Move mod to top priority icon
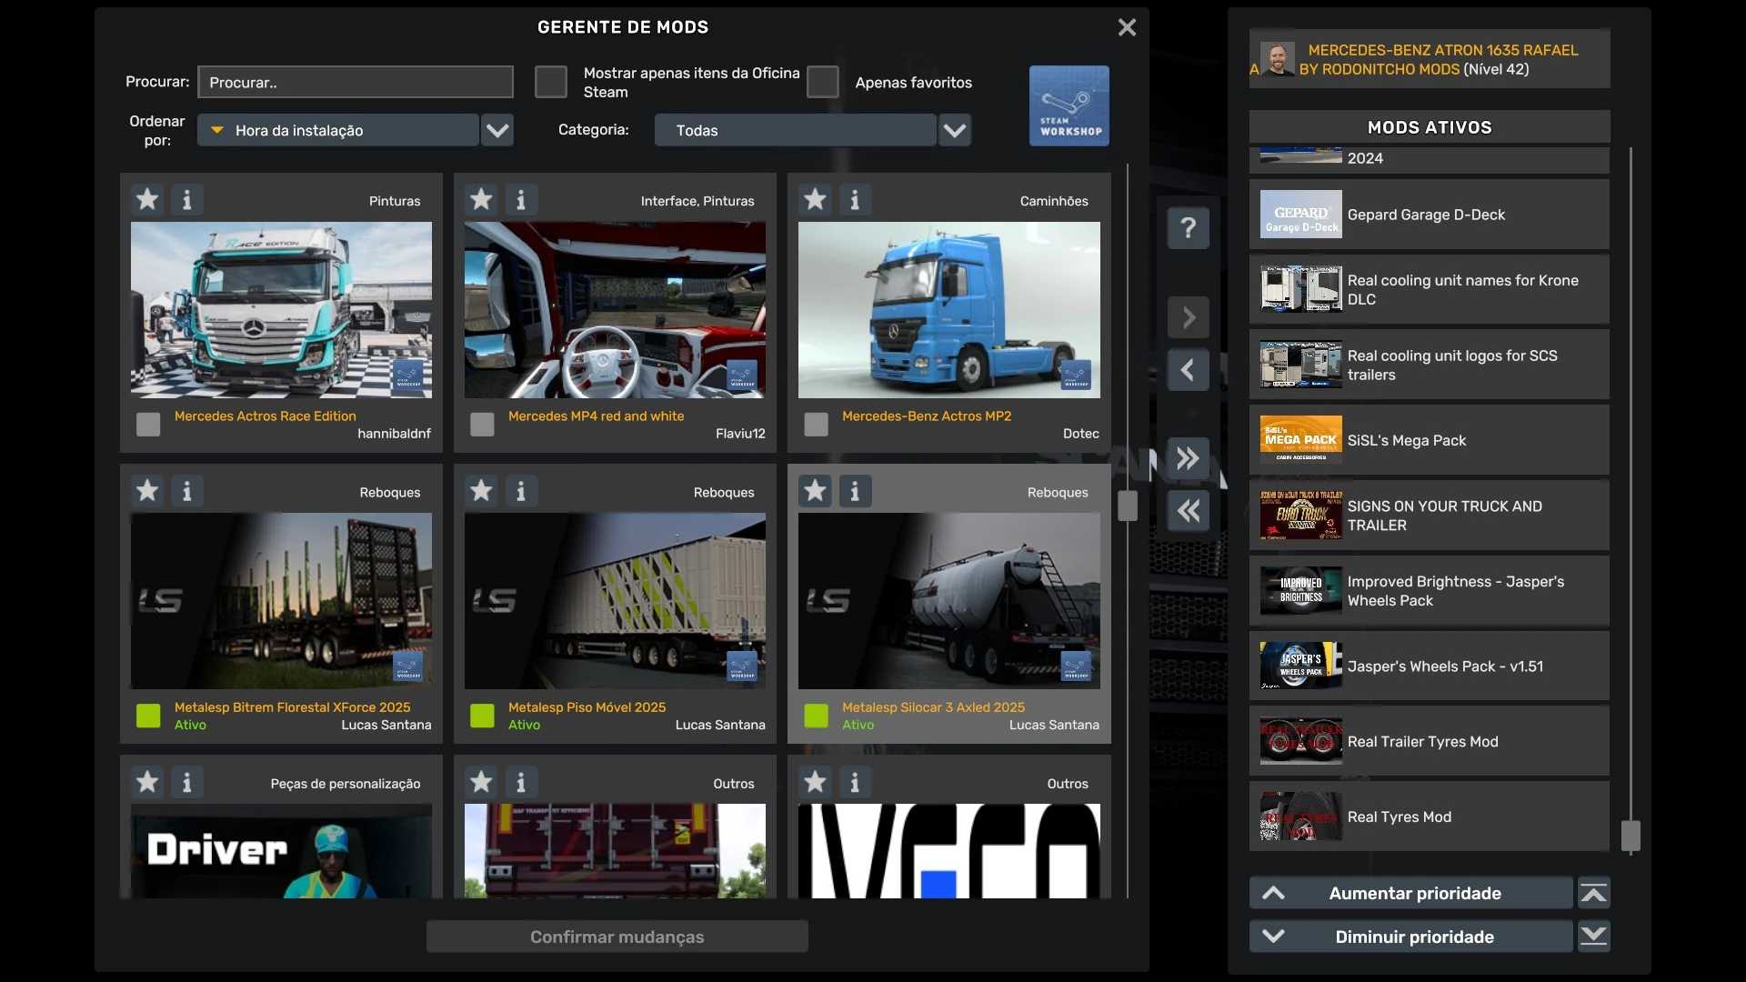1746x982 pixels. point(1593,894)
